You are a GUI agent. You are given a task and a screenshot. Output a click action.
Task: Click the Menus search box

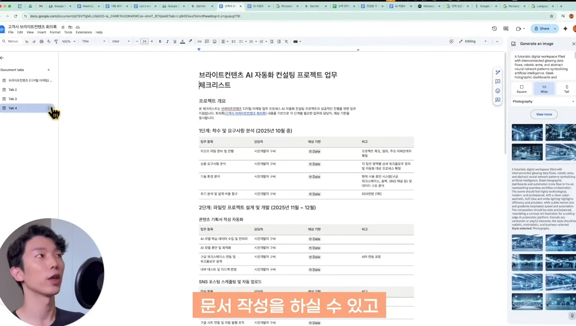(11, 41)
